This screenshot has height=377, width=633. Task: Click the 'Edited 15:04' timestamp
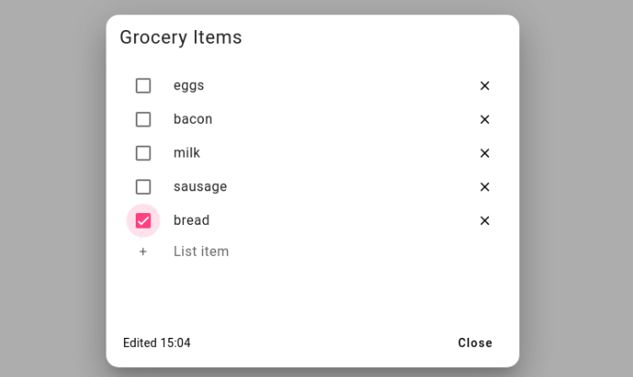coord(157,343)
